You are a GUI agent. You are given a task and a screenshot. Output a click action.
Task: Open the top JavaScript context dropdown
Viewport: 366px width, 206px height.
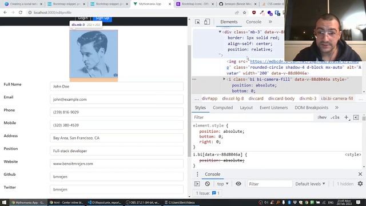coord(222,184)
